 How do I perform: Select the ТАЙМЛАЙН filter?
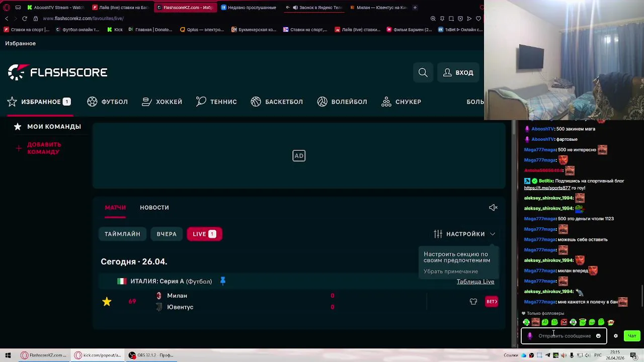(122, 234)
